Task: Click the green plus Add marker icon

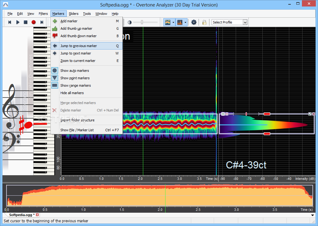Action: click(55, 21)
